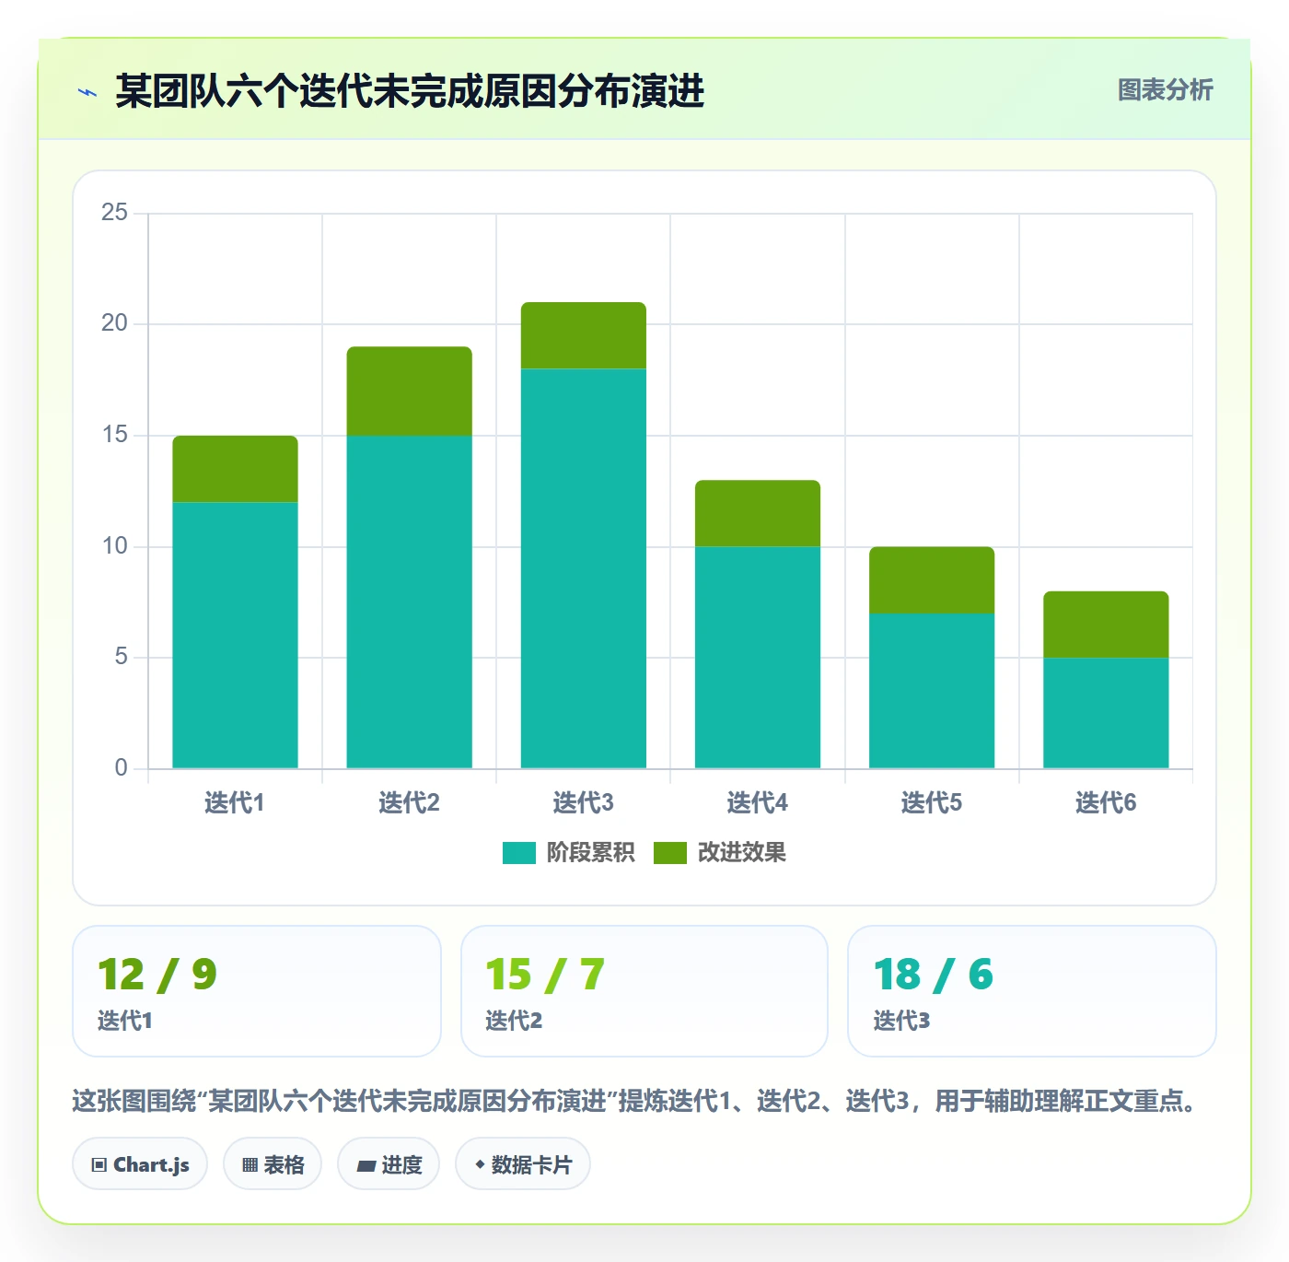Click the teal bar segment for 迭代4
The width and height of the screenshot is (1289, 1262).
point(758,658)
